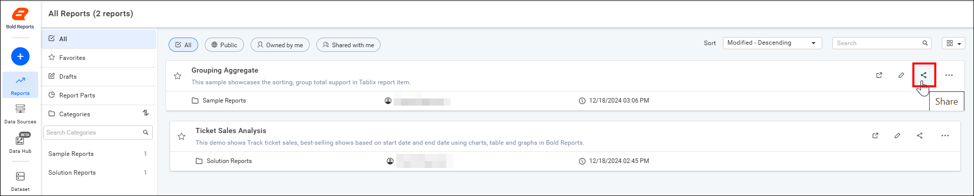Click the blue plus create button
974x196 pixels.
[20, 56]
